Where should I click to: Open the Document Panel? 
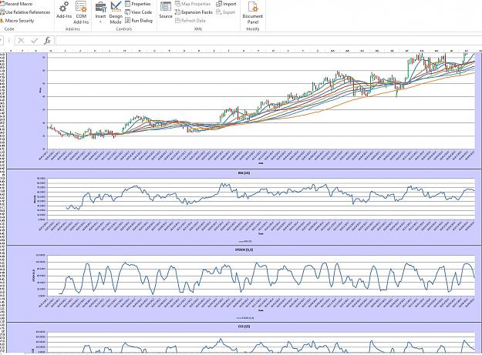coord(253,12)
